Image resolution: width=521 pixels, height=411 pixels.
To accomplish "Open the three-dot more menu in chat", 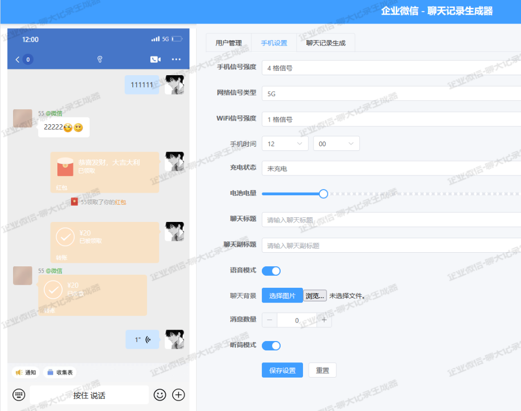I will [x=176, y=59].
